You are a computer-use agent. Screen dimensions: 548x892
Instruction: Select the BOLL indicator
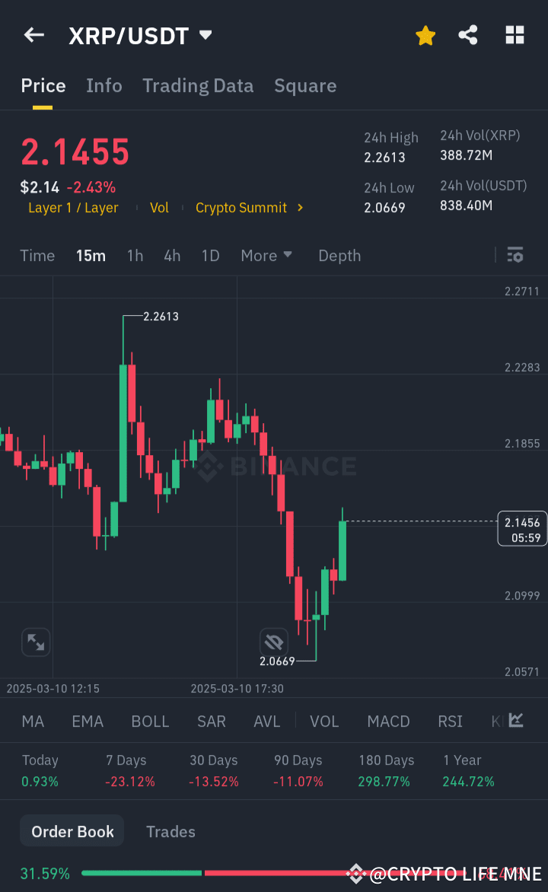[x=150, y=721]
